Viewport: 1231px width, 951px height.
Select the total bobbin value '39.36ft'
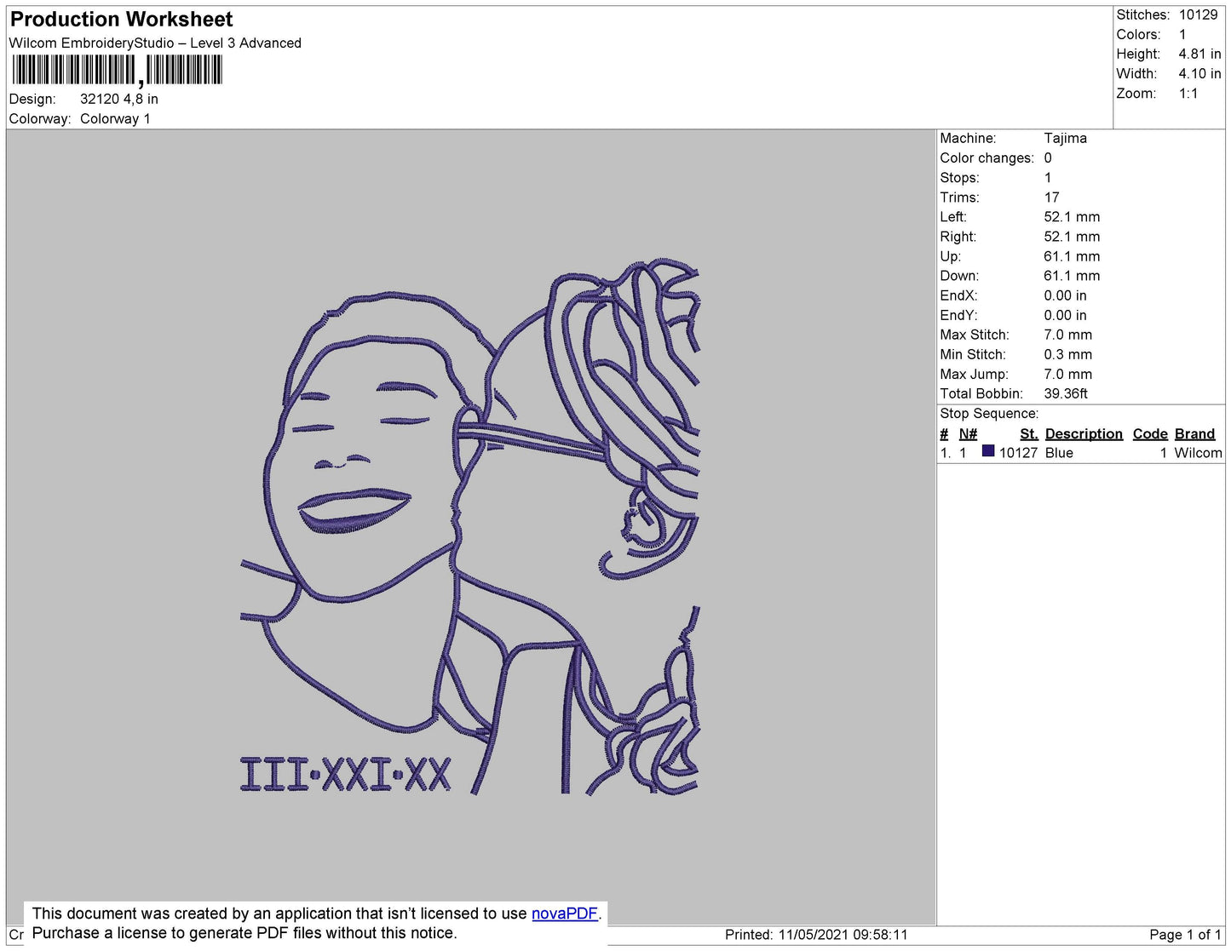click(1066, 393)
